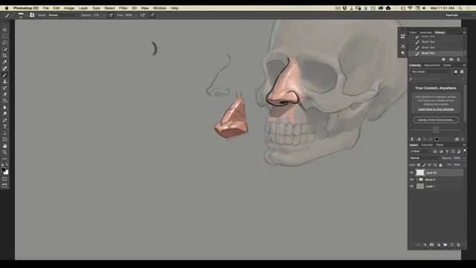Toggle lock all layer

(x=440, y=165)
